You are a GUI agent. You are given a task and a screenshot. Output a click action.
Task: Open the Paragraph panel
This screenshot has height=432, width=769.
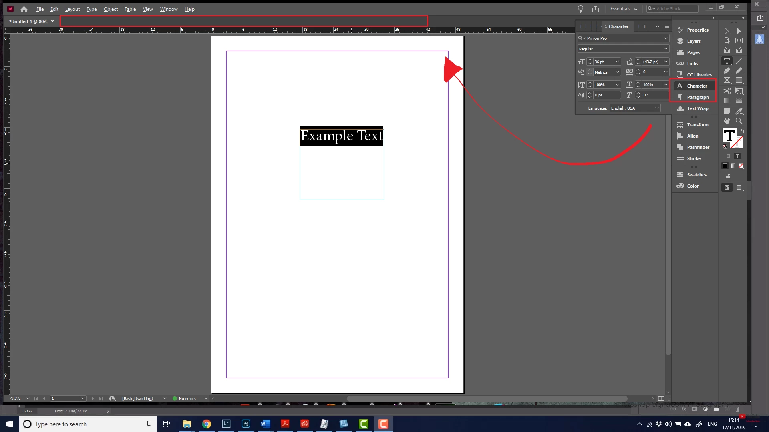[697, 97]
